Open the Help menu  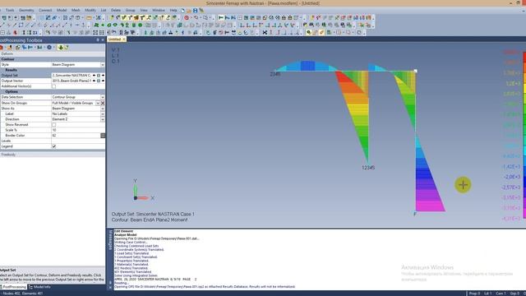point(173,11)
